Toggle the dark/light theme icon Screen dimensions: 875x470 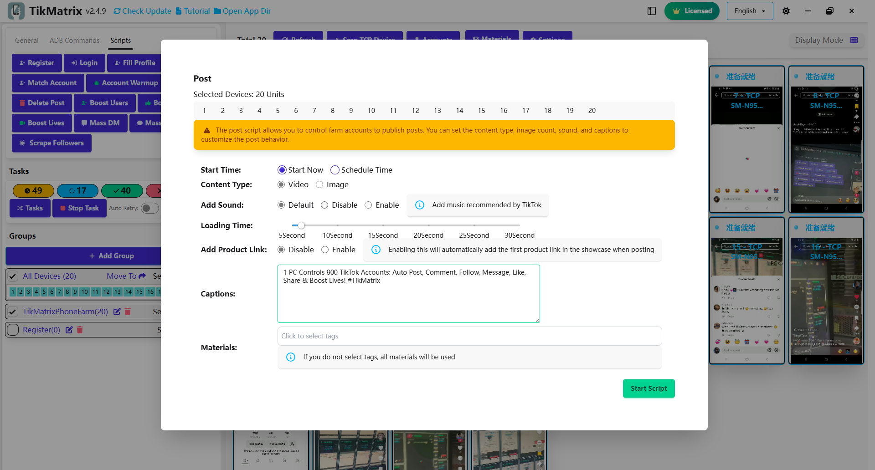tap(786, 11)
